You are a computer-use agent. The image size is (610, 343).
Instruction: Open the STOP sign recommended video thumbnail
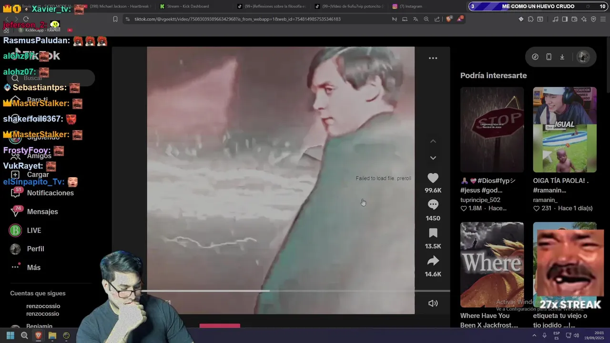(x=492, y=130)
